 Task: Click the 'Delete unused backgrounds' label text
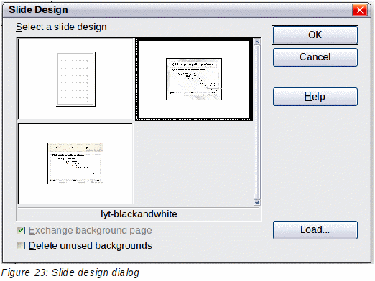(91, 245)
